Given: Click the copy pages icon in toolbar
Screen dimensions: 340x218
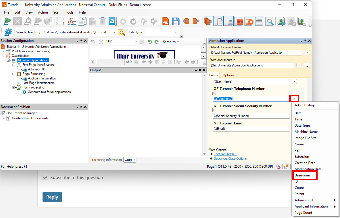Looking at the screenshot, I should (x=82, y=21).
